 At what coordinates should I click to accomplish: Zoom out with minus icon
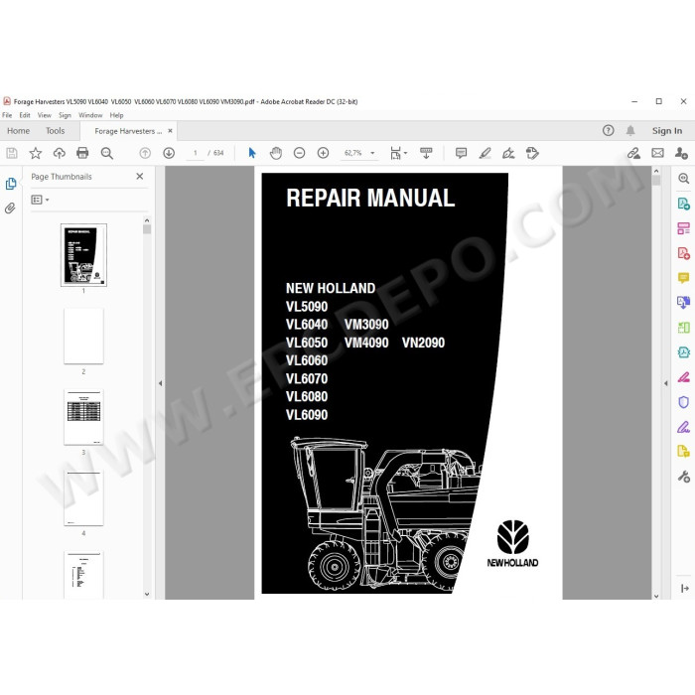pos(299,153)
